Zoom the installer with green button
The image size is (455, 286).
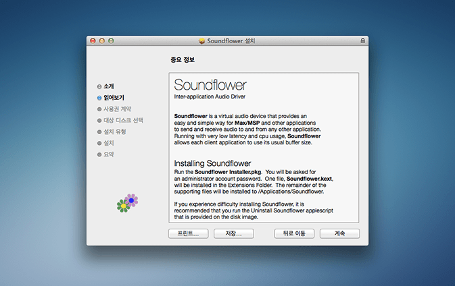pos(111,41)
